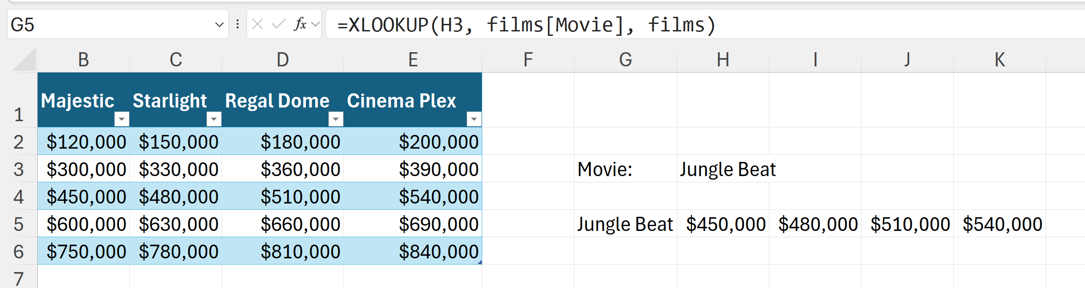The height and width of the screenshot is (288, 1085).
Task: Select the cell with $840,000
Action: click(438, 252)
